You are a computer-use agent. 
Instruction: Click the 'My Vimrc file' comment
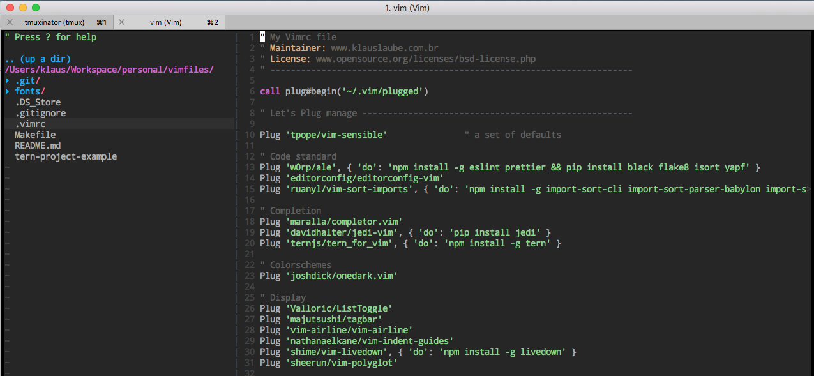(x=303, y=37)
